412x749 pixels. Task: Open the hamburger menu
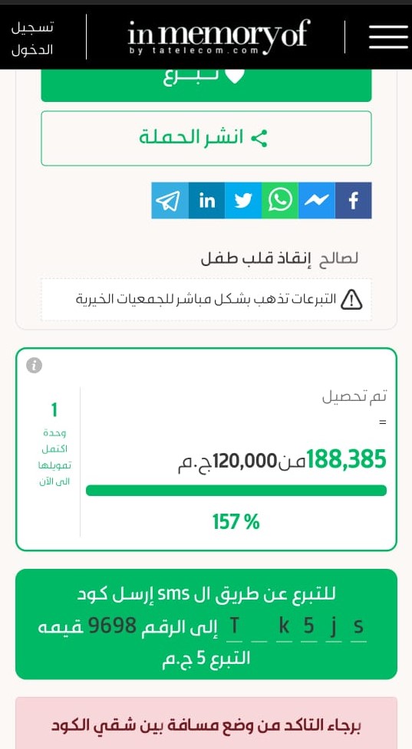[388, 37]
